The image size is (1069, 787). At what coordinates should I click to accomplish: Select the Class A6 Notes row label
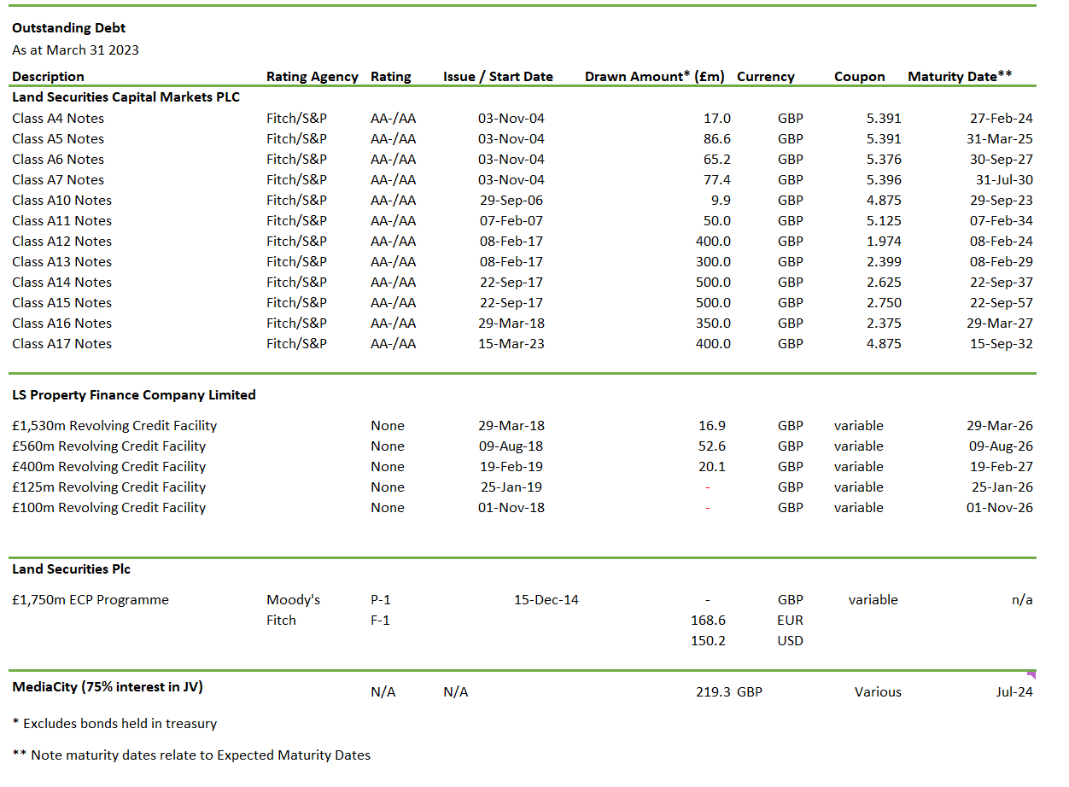click(58, 159)
